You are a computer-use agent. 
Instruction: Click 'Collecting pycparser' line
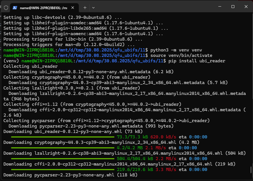click(107, 121)
